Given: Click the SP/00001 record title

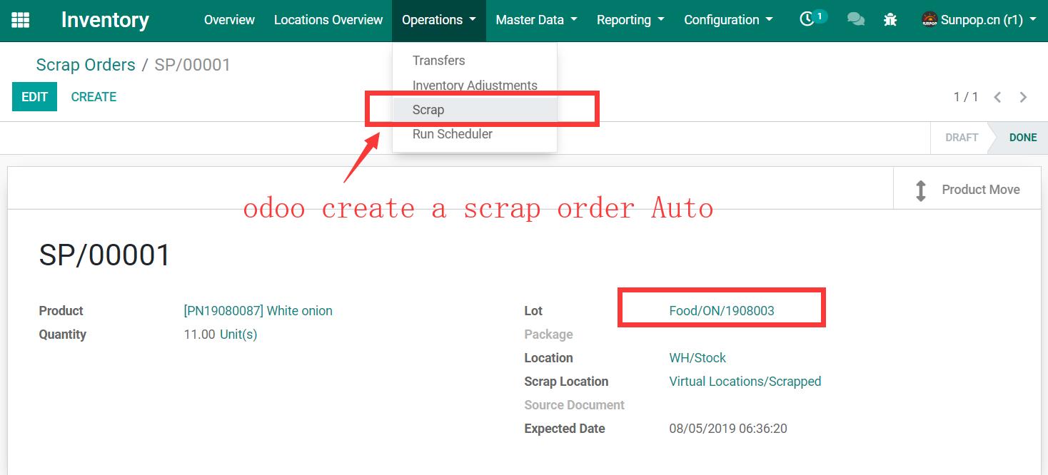Looking at the screenshot, I should [105, 255].
